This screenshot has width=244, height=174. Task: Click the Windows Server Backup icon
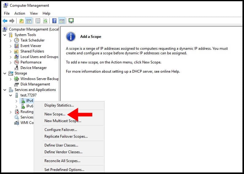16,79
